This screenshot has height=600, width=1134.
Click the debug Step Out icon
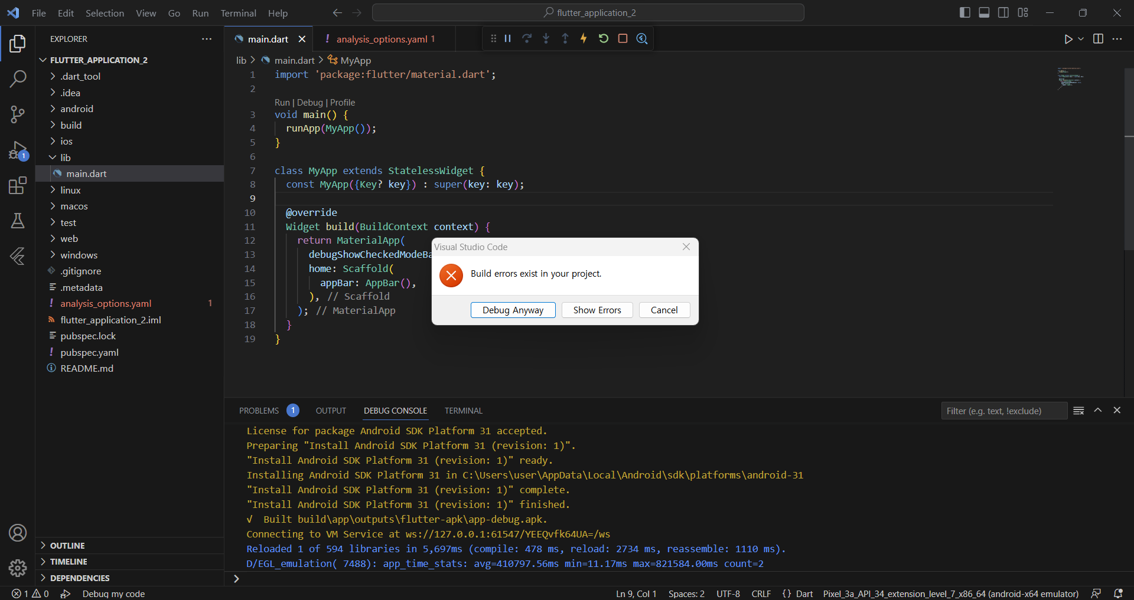coord(565,38)
